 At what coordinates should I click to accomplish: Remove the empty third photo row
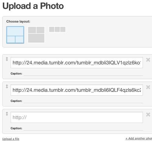tap(148, 115)
